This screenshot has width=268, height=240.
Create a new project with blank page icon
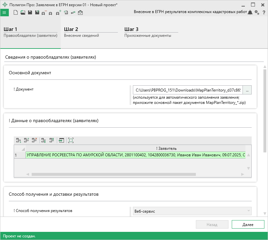coord(15,12)
